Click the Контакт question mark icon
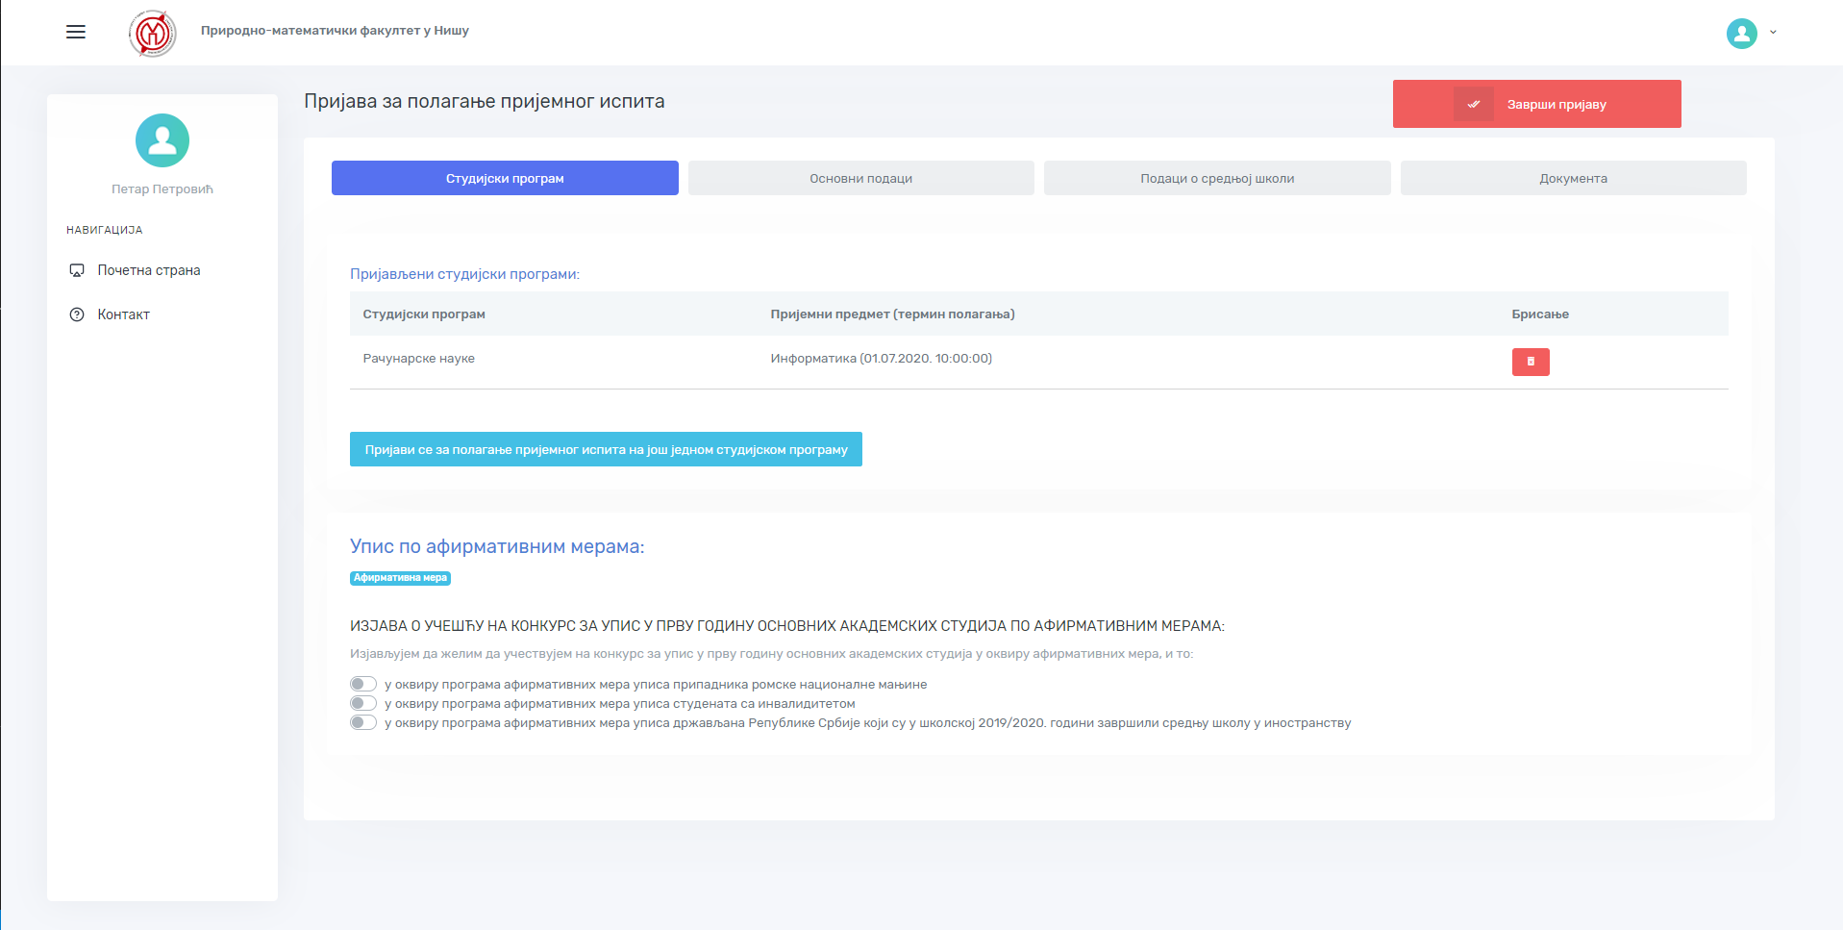Viewport: 1843px width, 930px height. click(x=77, y=314)
